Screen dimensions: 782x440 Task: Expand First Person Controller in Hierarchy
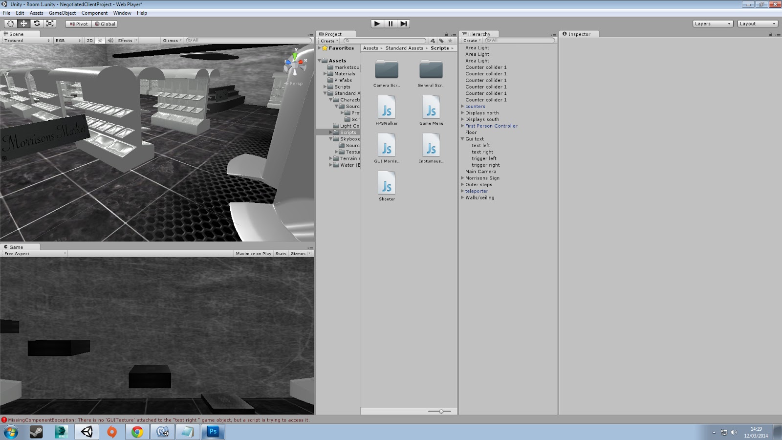point(462,126)
